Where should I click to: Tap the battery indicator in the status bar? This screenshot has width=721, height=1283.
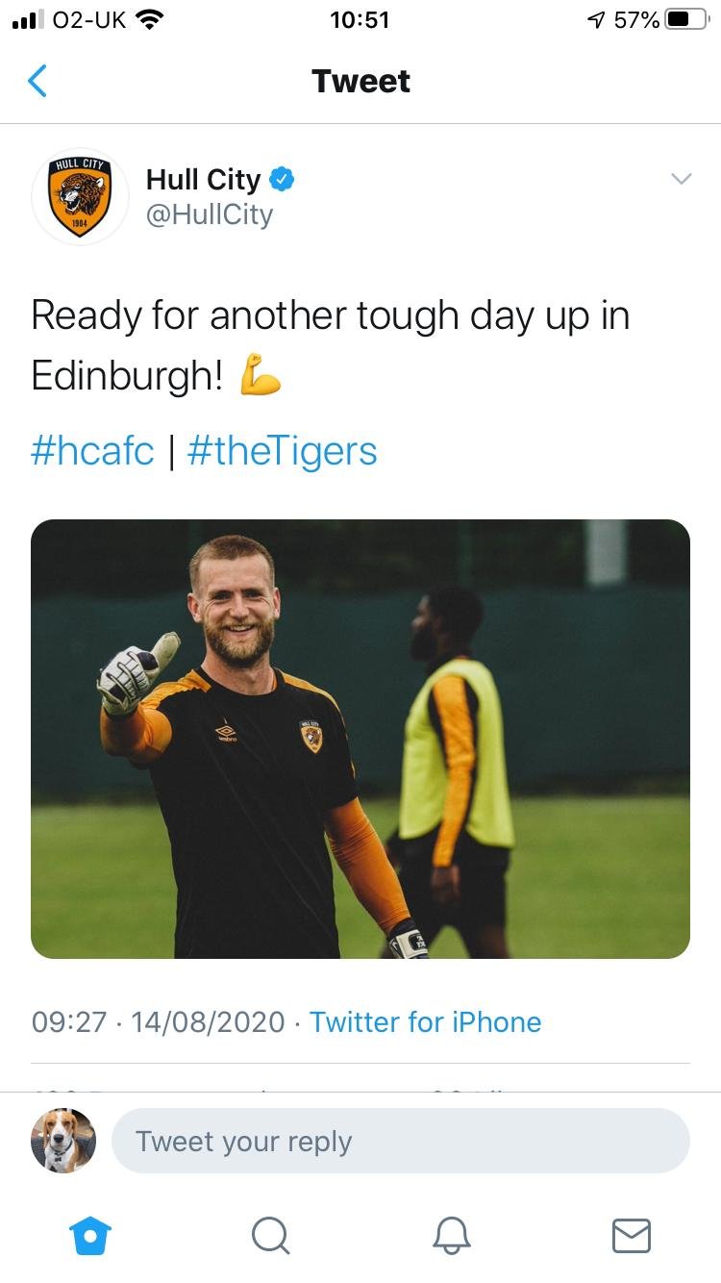click(x=686, y=19)
